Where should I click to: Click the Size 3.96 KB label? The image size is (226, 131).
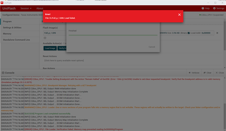point(173,33)
